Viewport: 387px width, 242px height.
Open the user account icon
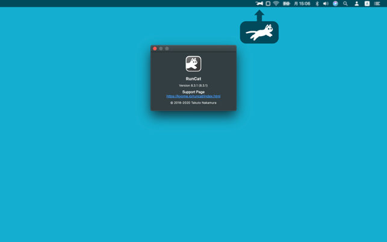357,4
